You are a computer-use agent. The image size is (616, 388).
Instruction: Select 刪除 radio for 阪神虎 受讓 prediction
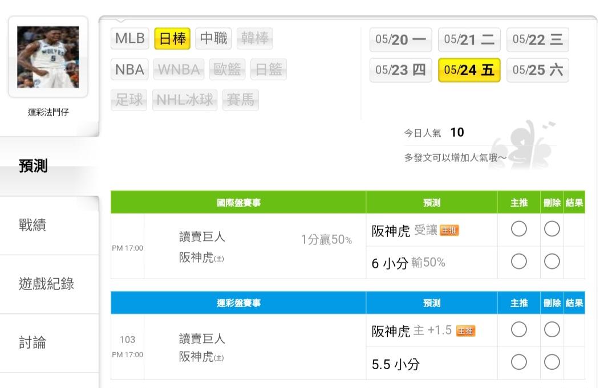pos(552,229)
